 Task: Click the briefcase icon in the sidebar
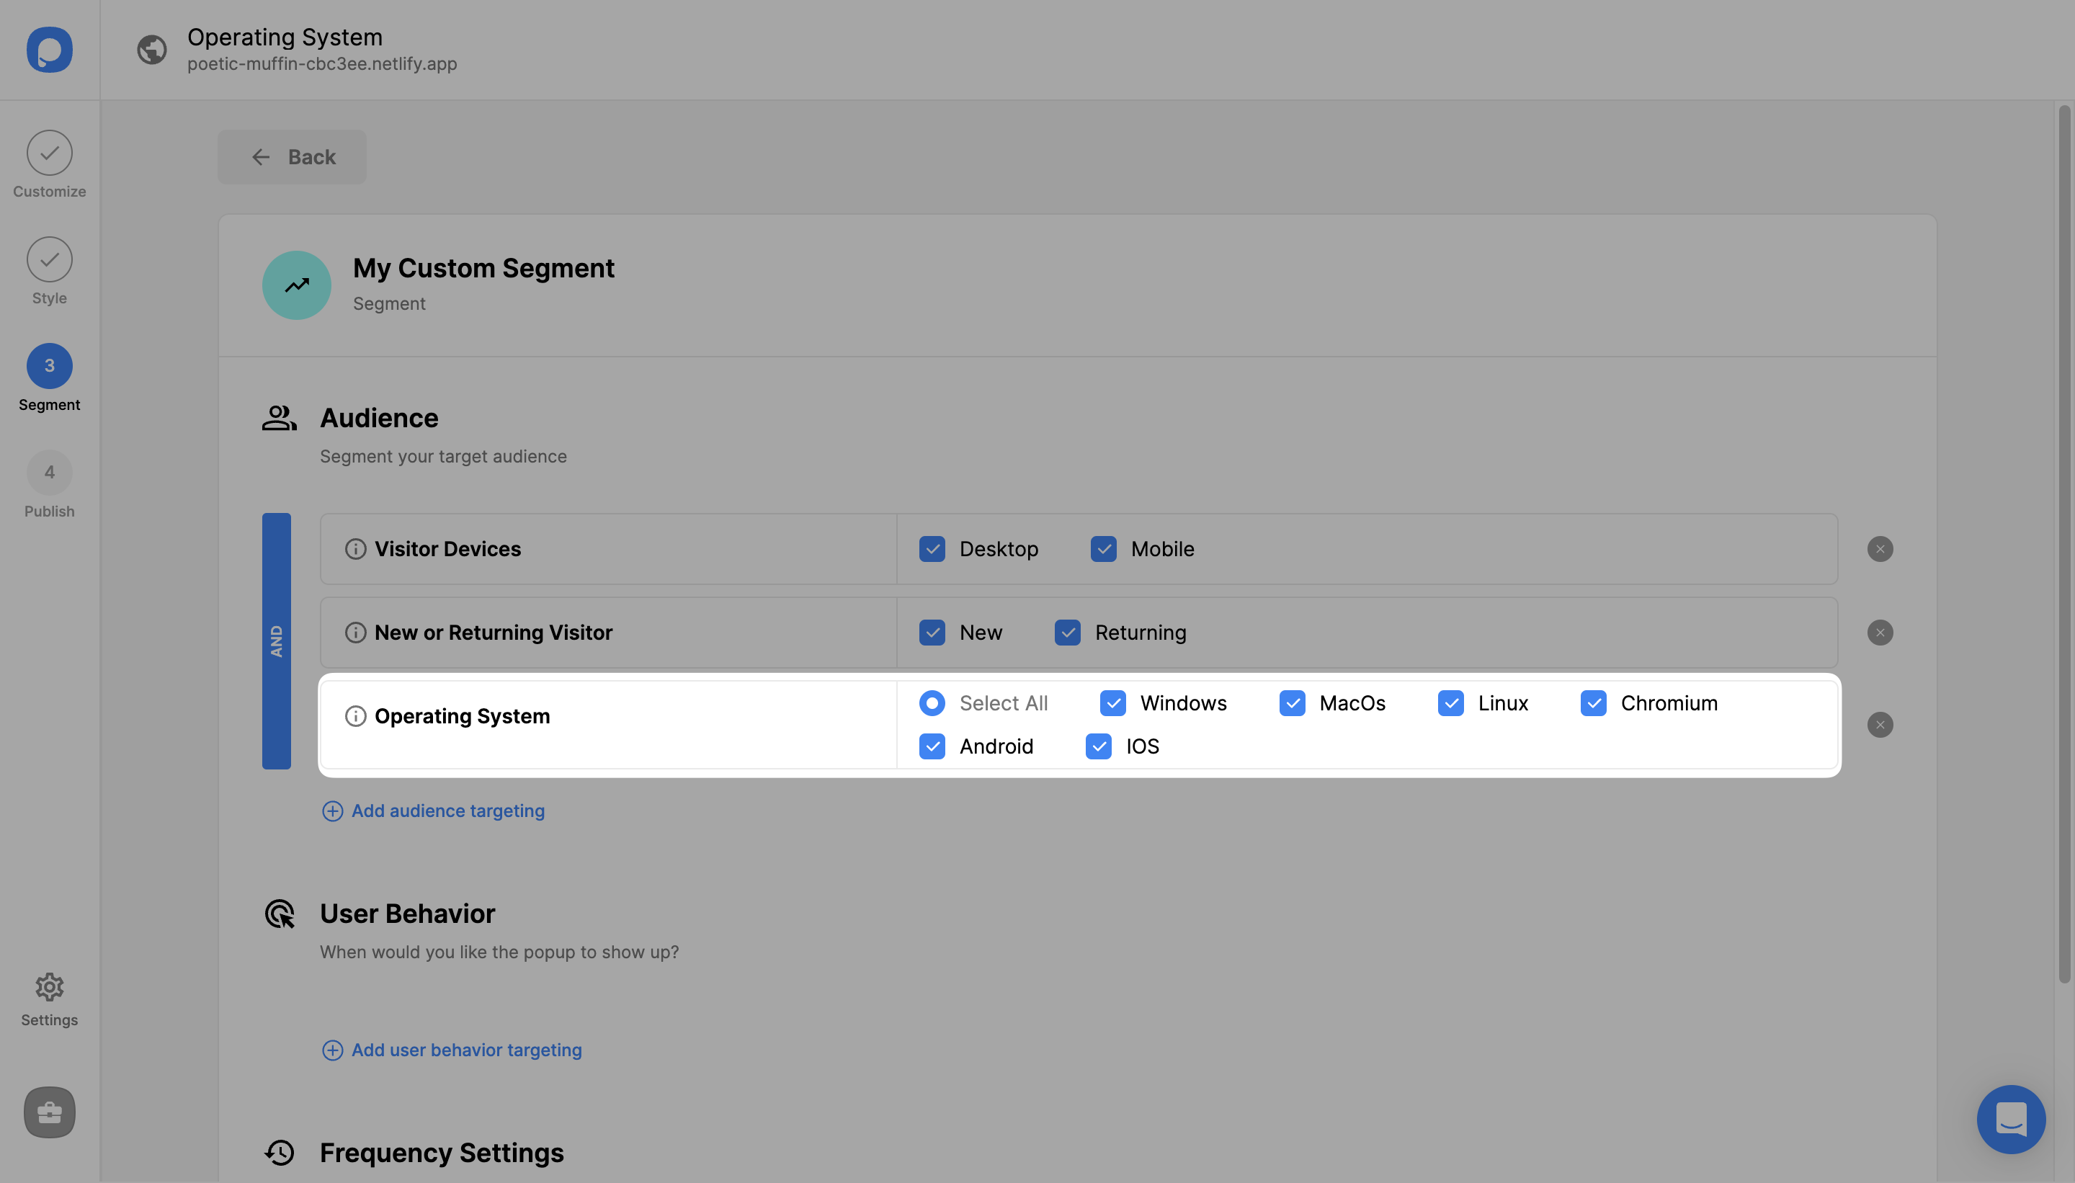(x=50, y=1112)
